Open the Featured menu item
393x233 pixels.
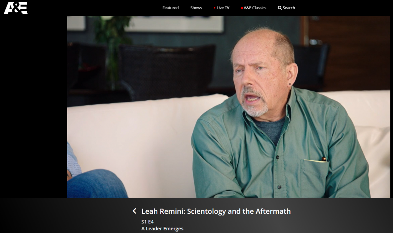(x=170, y=8)
